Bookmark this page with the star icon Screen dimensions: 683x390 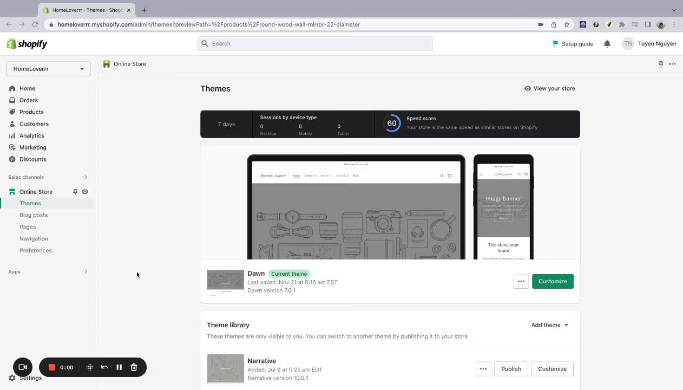coord(567,24)
